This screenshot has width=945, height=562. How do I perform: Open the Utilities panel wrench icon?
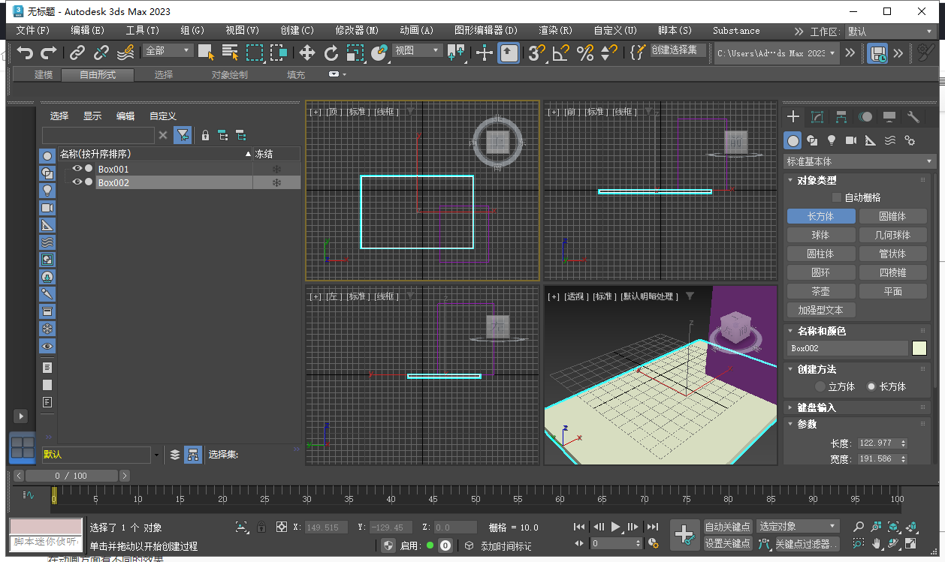(x=913, y=117)
